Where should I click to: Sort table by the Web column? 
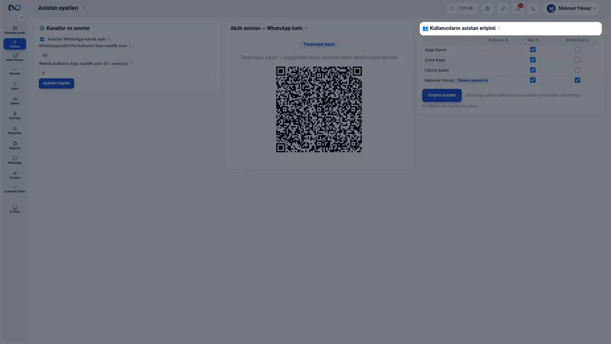[533, 40]
